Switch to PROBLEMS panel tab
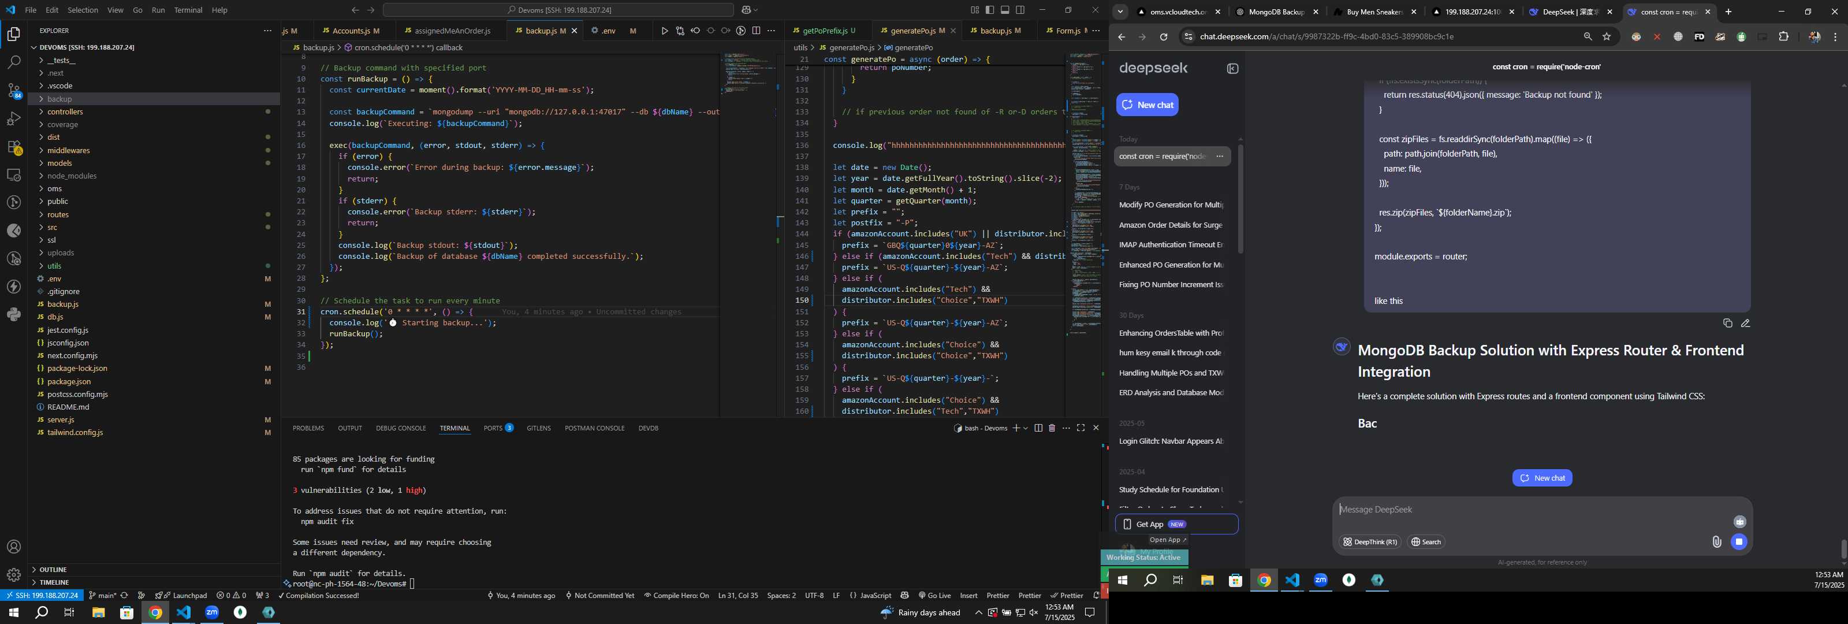This screenshot has width=1848, height=624. (308, 428)
